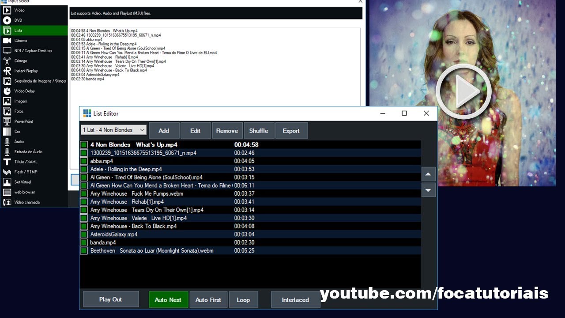The height and width of the screenshot is (318, 565).
Task: Remove the selected list item
Action: 227,131
